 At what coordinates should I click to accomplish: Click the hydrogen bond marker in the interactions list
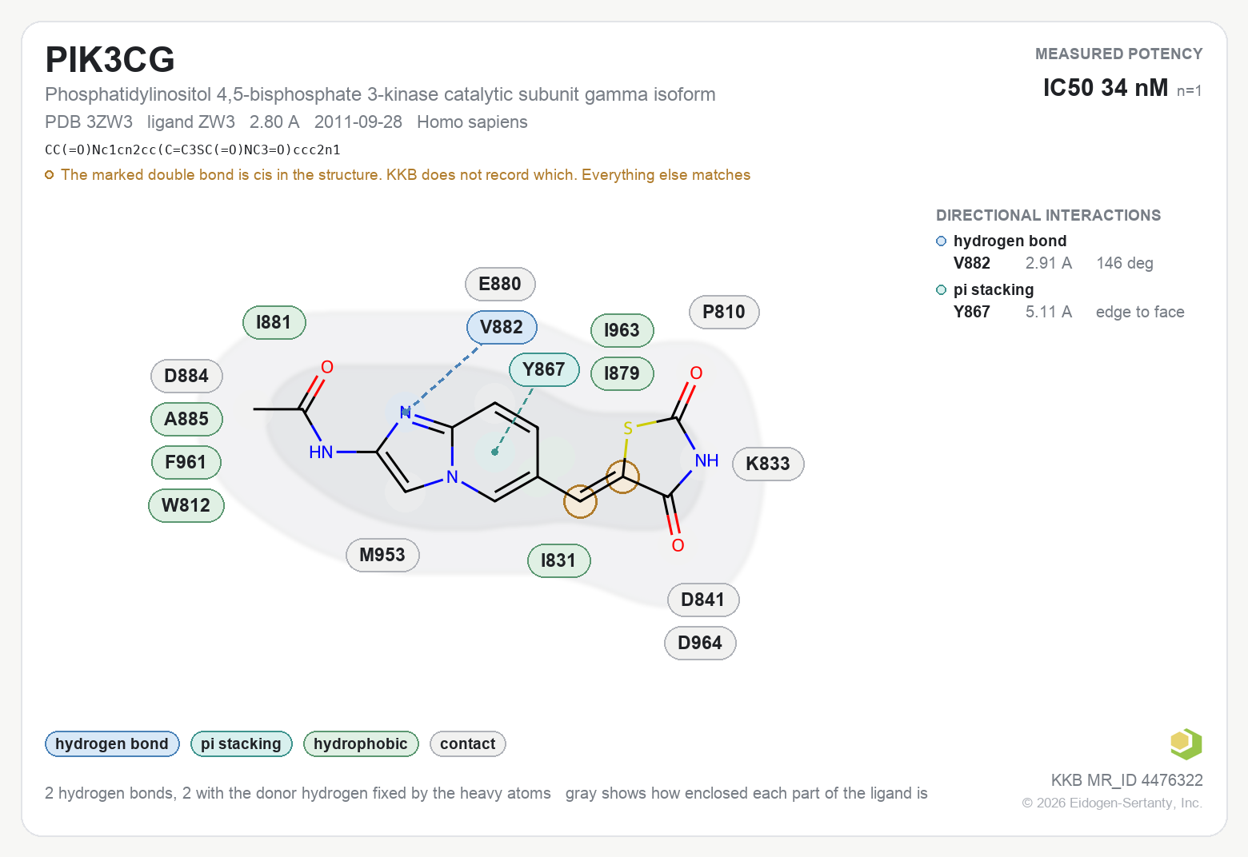pyautogui.click(x=942, y=241)
